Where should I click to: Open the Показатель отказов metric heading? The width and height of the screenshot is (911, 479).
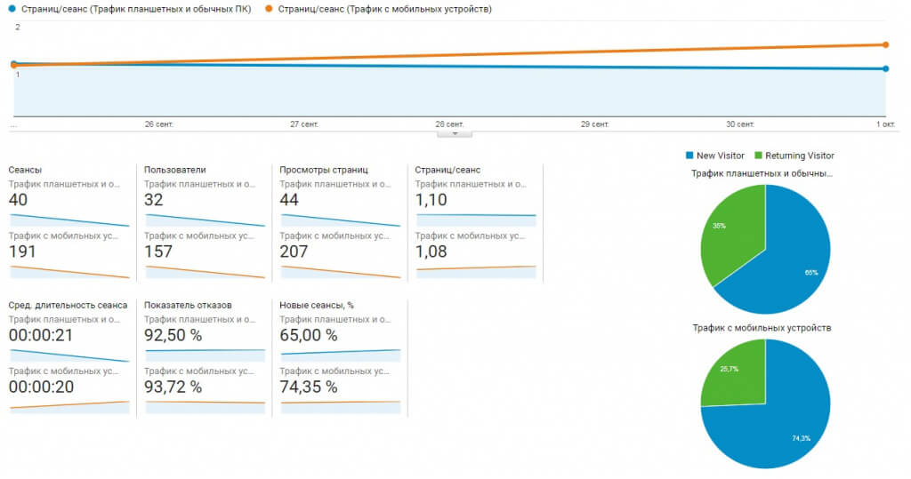tap(188, 305)
